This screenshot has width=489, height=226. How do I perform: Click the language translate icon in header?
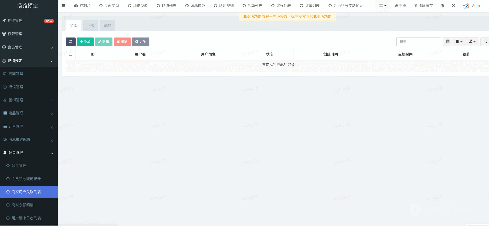(442, 6)
